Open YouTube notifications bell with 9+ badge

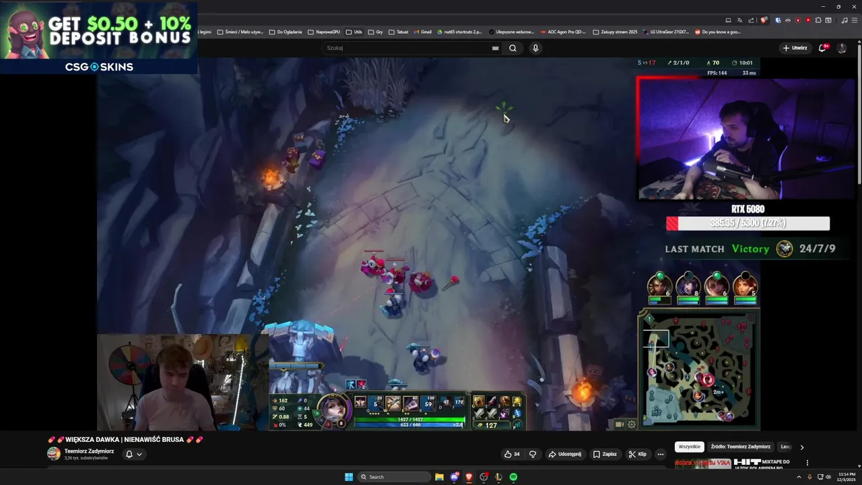point(822,48)
